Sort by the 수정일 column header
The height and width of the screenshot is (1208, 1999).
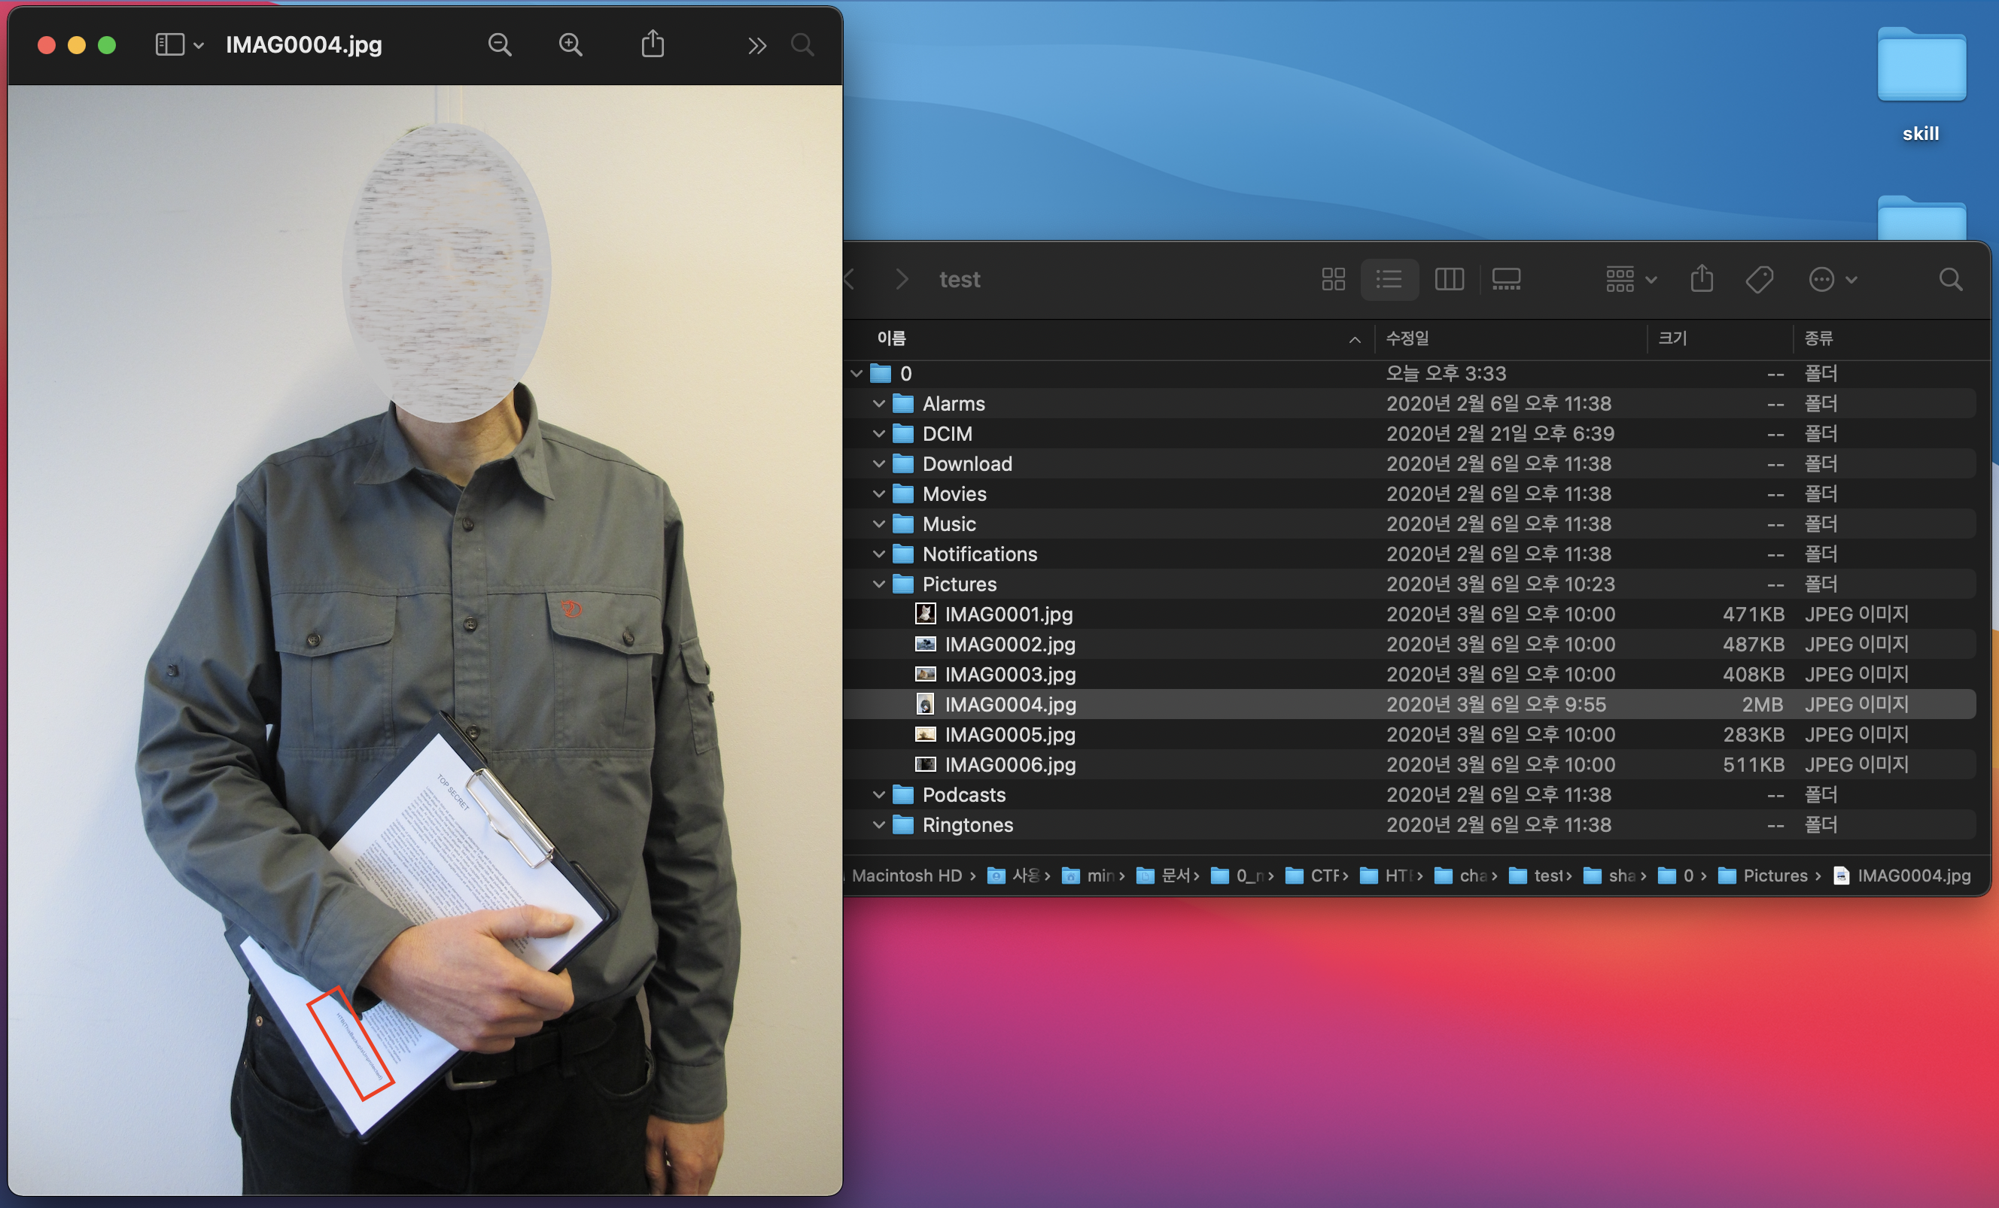pos(1407,338)
